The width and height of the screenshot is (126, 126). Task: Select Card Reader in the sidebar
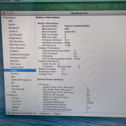[16, 35]
